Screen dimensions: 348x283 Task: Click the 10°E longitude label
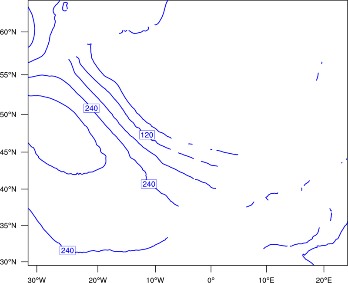pyautogui.click(x=266, y=280)
